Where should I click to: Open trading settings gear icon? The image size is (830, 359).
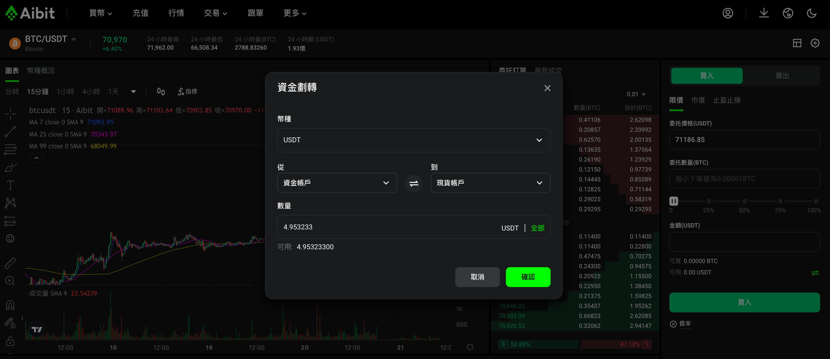[x=815, y=43]
